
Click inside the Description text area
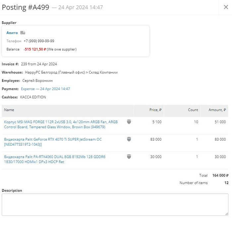pos(115,204)
